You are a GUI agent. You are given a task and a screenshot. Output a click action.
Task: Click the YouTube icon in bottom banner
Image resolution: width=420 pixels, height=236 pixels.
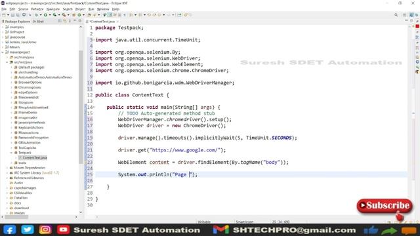(63, 230)
